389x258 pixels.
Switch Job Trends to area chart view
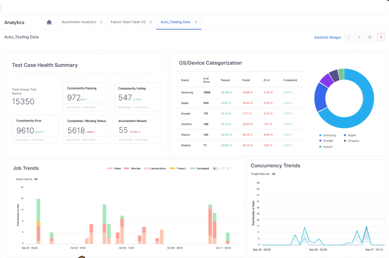(x=218, y=168)
